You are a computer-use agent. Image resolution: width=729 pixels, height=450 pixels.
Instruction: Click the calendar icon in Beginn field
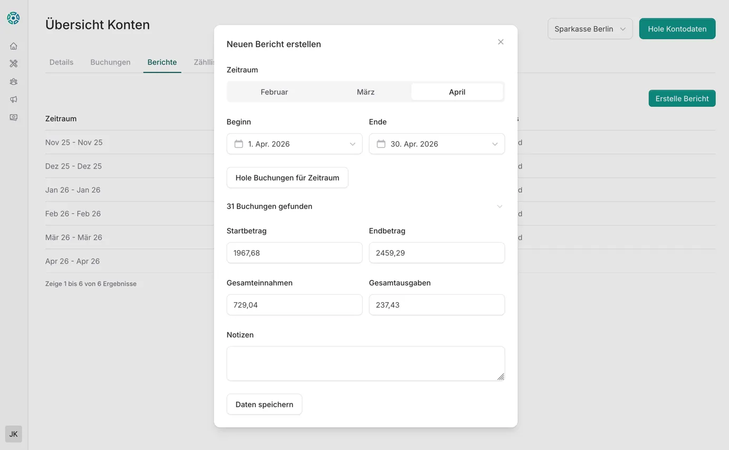(x=239, y=144)
